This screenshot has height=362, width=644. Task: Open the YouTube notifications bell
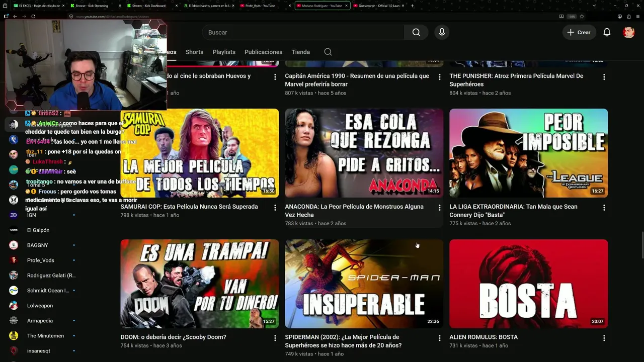point(607,32)
